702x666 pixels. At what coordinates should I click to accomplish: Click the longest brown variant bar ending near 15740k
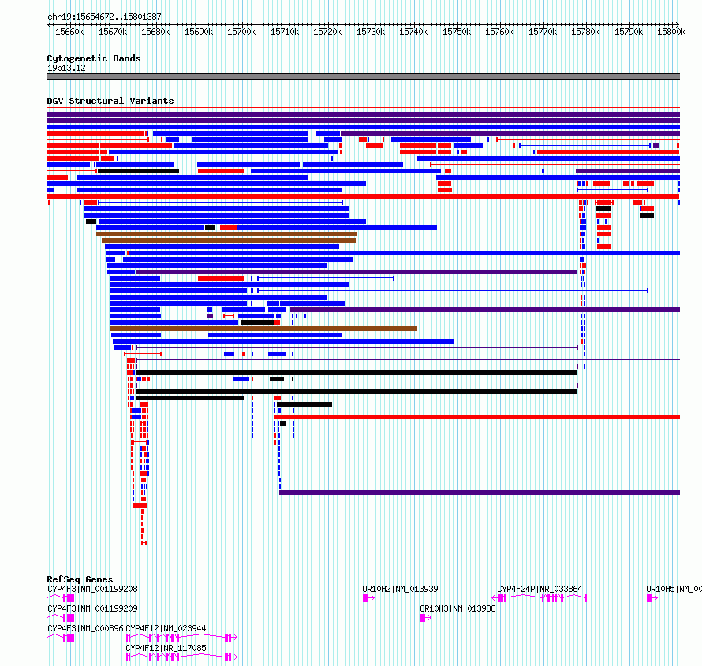click(263, 329)
